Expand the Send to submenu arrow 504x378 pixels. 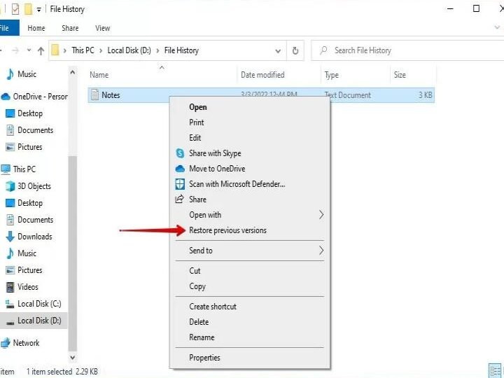pyautogui.click(x=321, y=251)
